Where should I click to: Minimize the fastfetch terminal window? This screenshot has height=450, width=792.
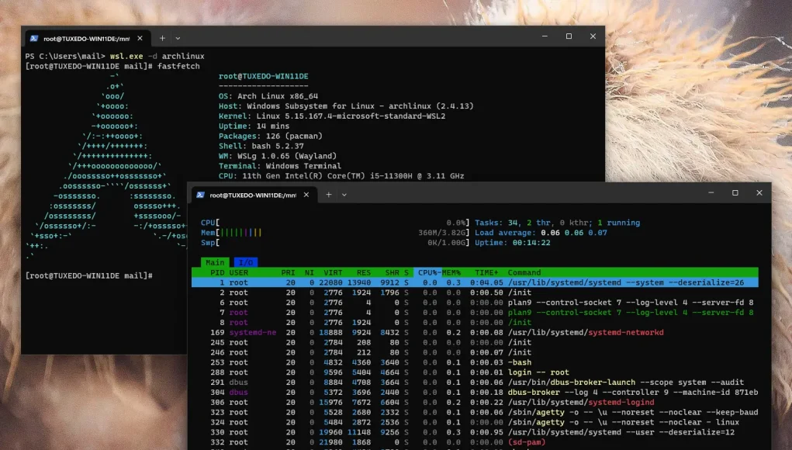pyautogui.click(x=545, y=36)
